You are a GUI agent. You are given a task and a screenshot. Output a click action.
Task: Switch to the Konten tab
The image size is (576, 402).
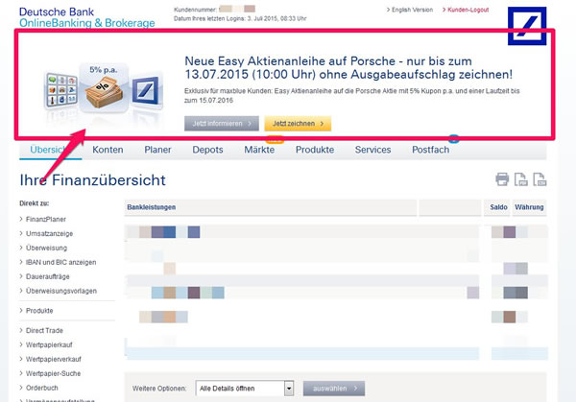[x=108, y=150]
